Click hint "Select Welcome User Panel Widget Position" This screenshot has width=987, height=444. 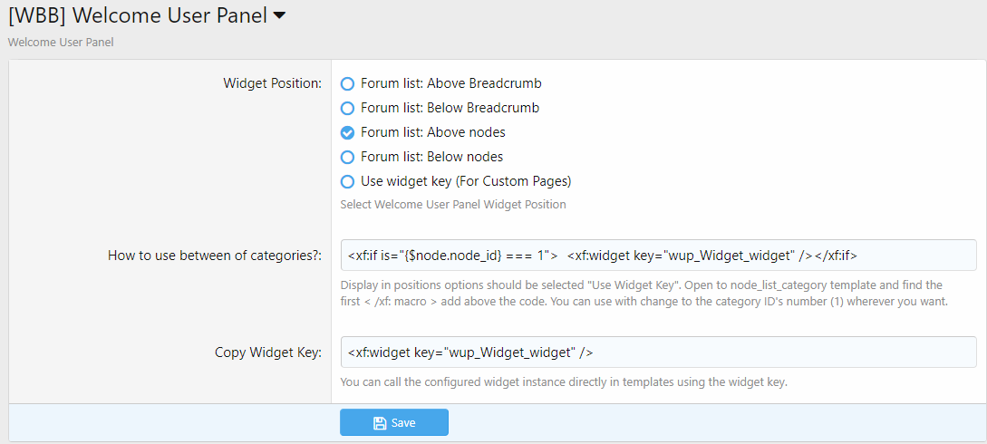453,205
